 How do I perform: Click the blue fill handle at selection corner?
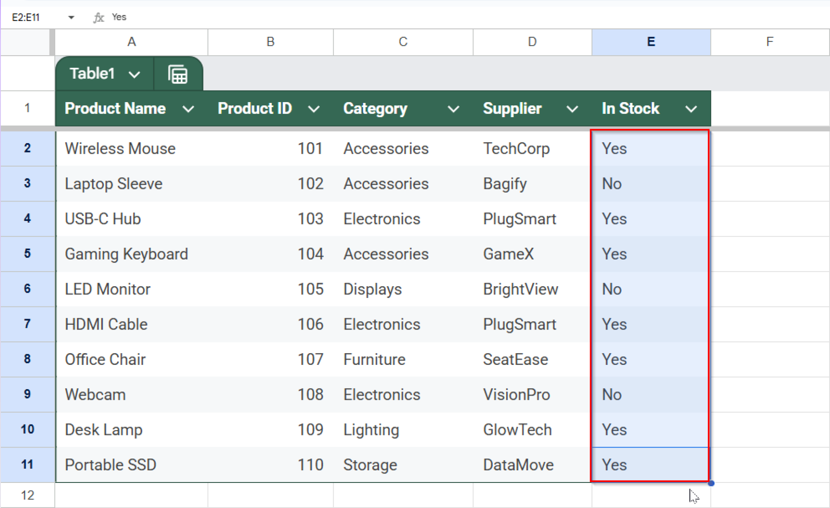[711, 483]
